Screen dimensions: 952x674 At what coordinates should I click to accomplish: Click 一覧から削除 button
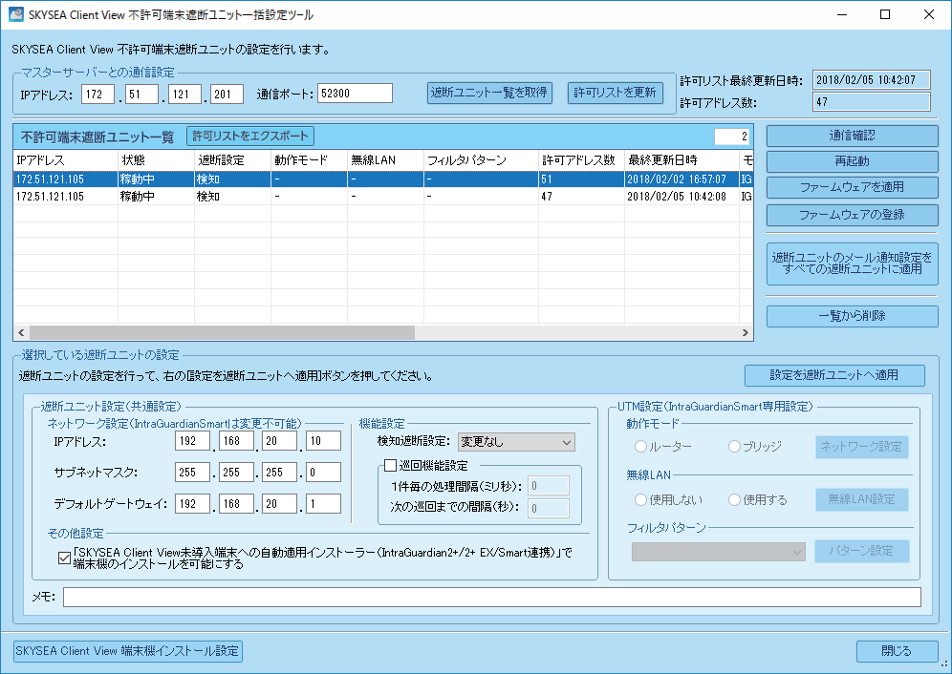tap(853, 316)
